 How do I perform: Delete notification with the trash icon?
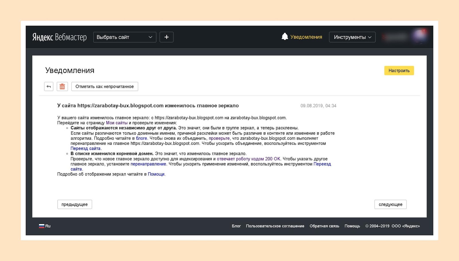click(x=62, y=87)
